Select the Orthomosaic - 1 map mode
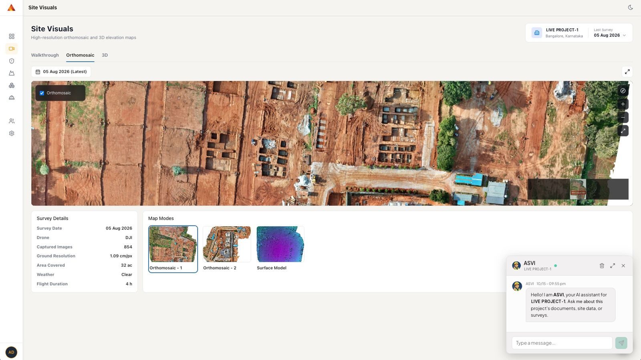The height and width of the screenshot is (360, 641). [173, 249]
